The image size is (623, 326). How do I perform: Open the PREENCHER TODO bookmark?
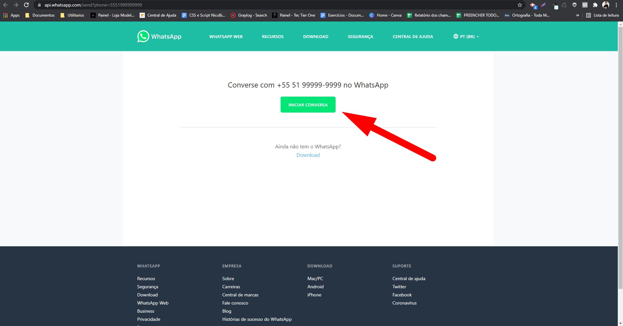click(x=478, y=15)
